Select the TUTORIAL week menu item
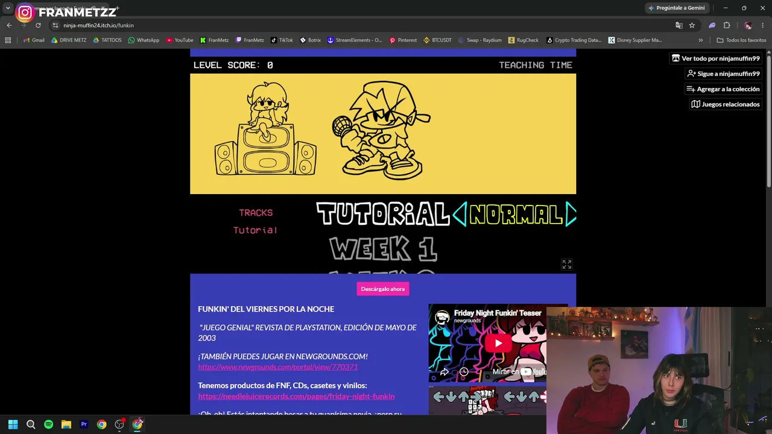772x434 pixels. coord(383,214)
